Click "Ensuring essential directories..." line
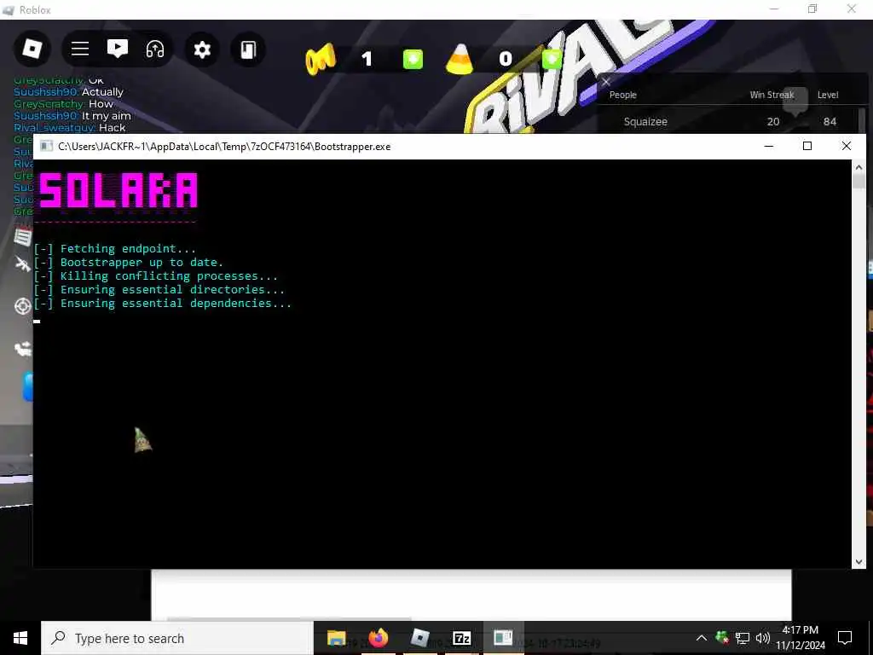Image resolution: width=873 pixels, height=655 pixels. click(x=159, y=290)
